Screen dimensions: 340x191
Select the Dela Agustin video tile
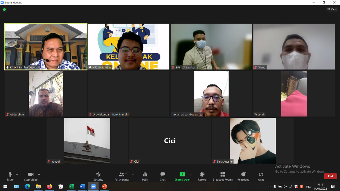252,141
